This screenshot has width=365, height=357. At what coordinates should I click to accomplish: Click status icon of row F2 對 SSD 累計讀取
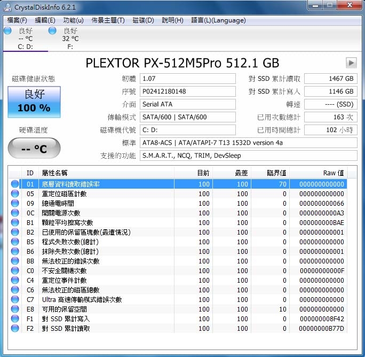tap(15, 328)
